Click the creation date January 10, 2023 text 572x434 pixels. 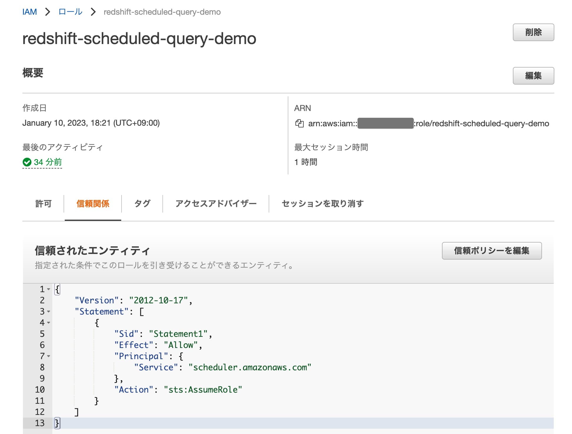tap(91, 123)
